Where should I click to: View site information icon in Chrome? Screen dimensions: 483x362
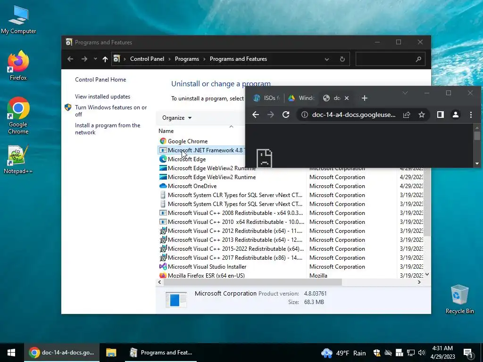pyautogui.click(x=304, y=115)
